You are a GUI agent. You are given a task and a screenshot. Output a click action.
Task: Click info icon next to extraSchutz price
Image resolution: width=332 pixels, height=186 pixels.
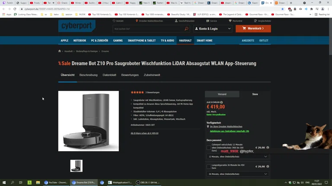point(268,148)
